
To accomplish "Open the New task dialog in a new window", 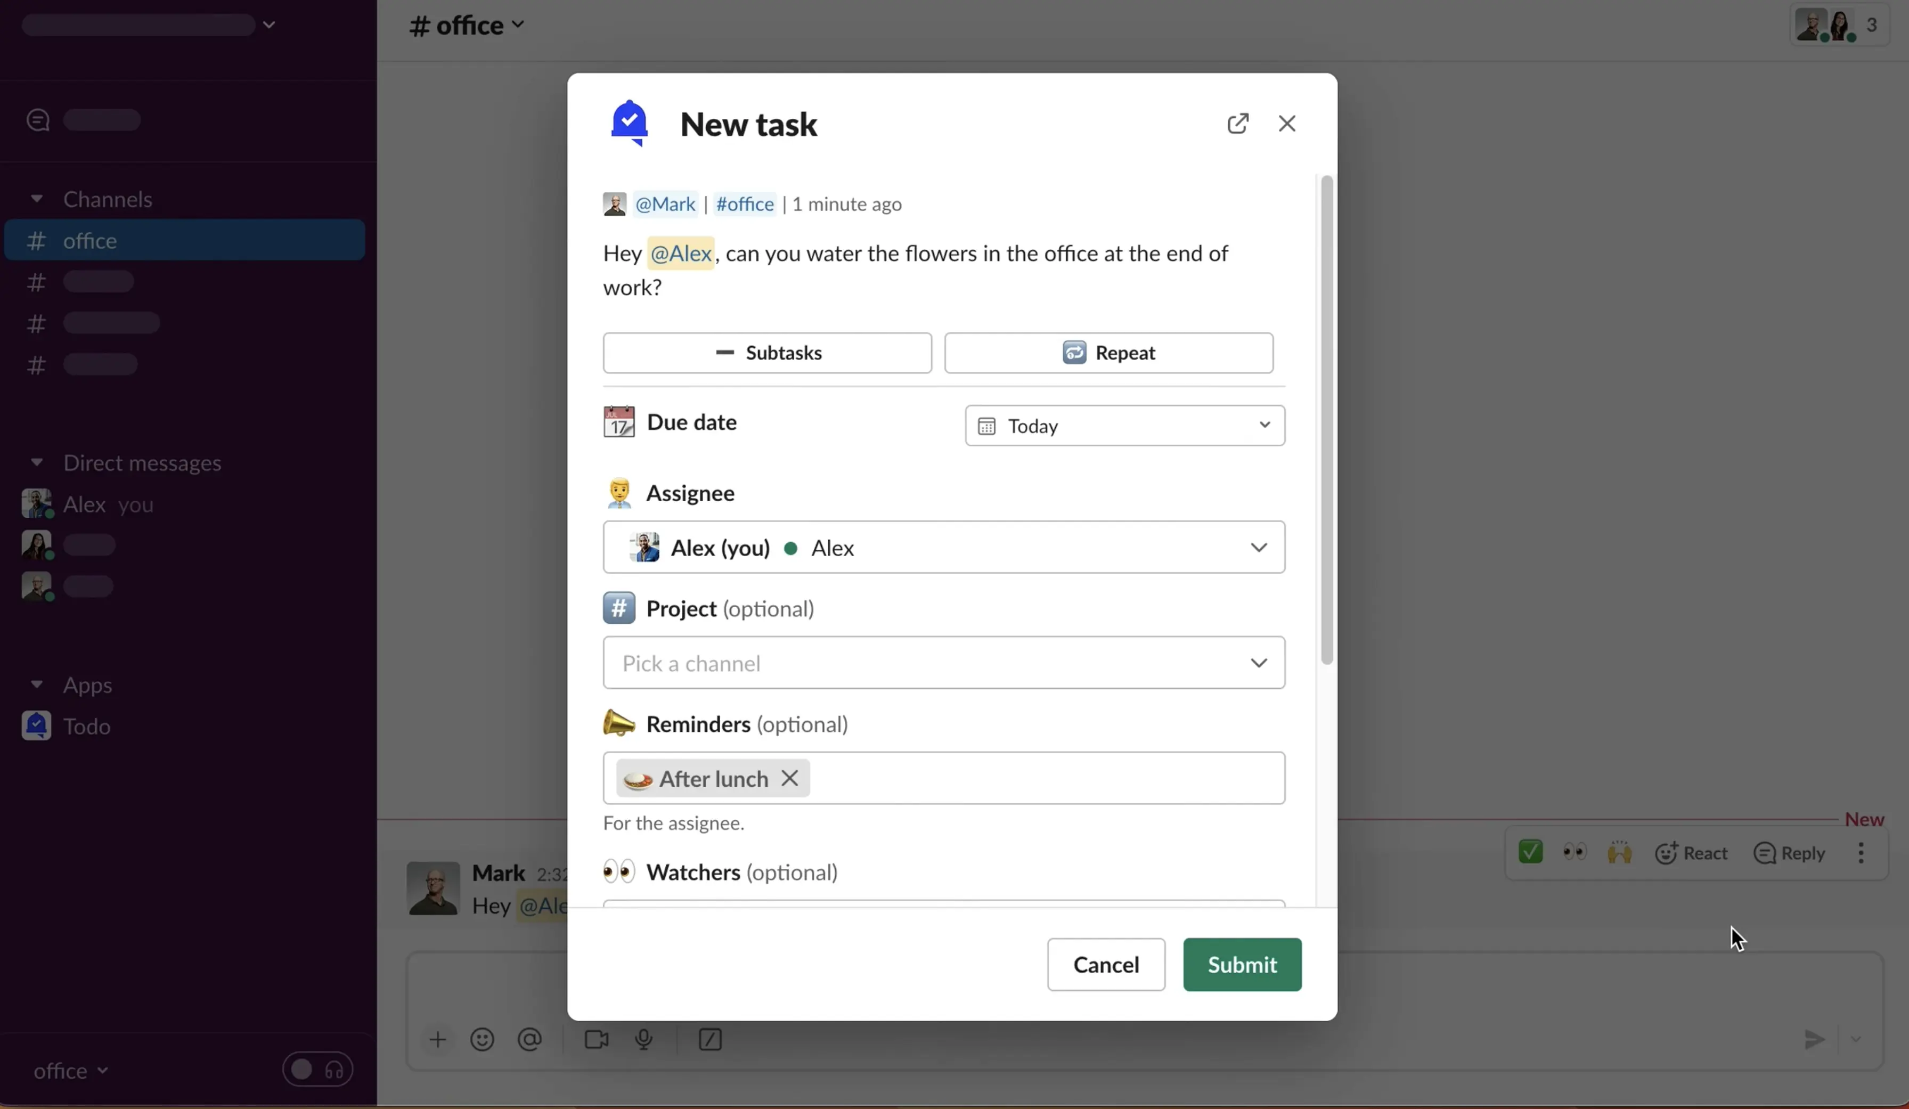I will (1237, 124).
